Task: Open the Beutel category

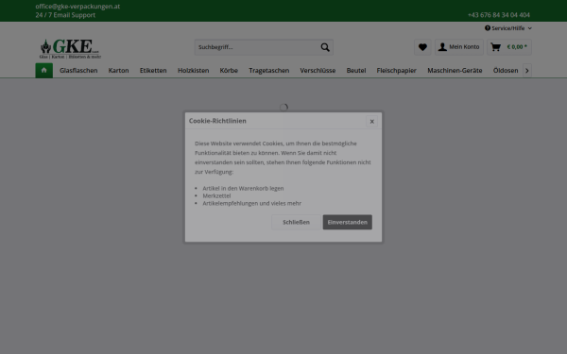Action: [x=356, y=71]
